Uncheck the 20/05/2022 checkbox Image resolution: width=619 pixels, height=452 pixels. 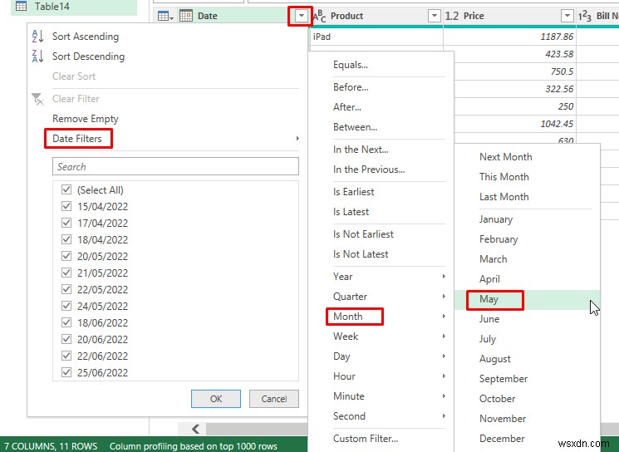click(66, 256)
